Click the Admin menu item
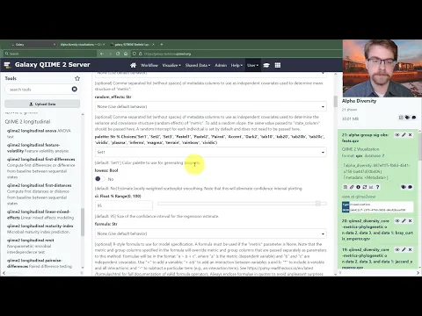 point(221,65)
